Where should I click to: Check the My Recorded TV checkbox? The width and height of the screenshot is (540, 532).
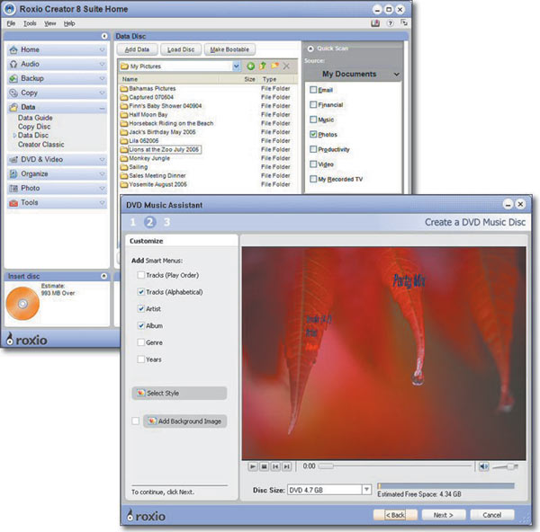[313, 179]
